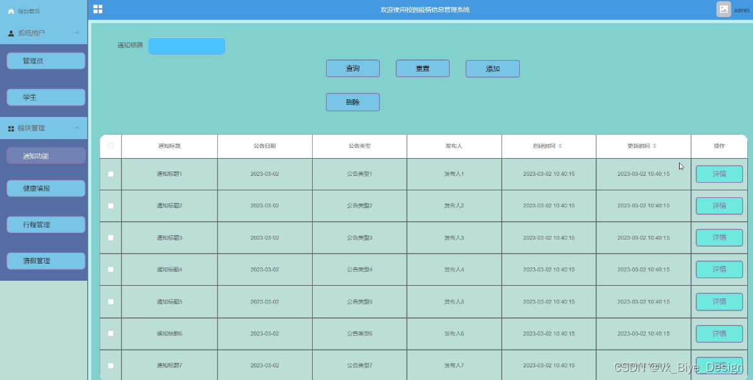Open the 学生 menu item
This screenshot has height=380, width=753.
(46, 97)
